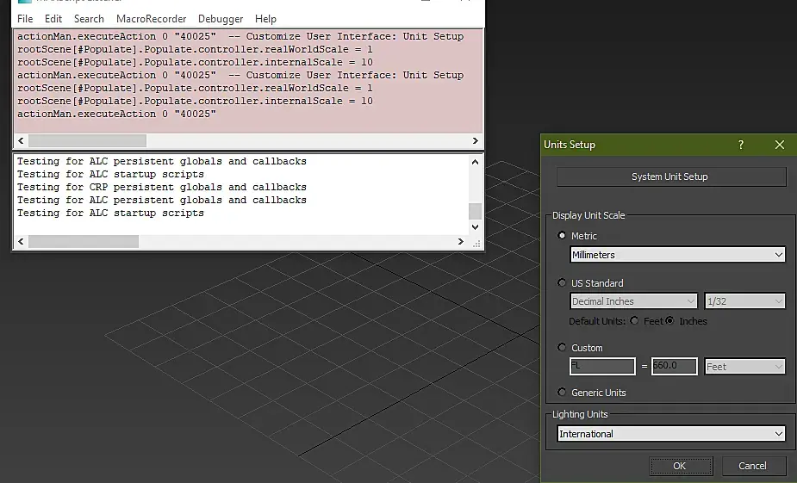This screenshot has height=483, width=797.
Task: Click the macro recorder pane left scroll arrow
Action: coord(21,140)
